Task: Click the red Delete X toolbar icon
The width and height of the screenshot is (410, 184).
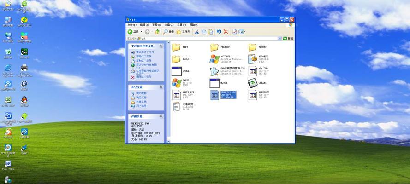Action: [x=226, y=32]
